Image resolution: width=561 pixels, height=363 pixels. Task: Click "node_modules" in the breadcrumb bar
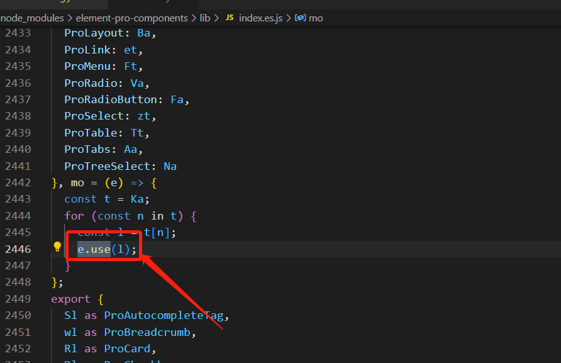tap(32, 18)
